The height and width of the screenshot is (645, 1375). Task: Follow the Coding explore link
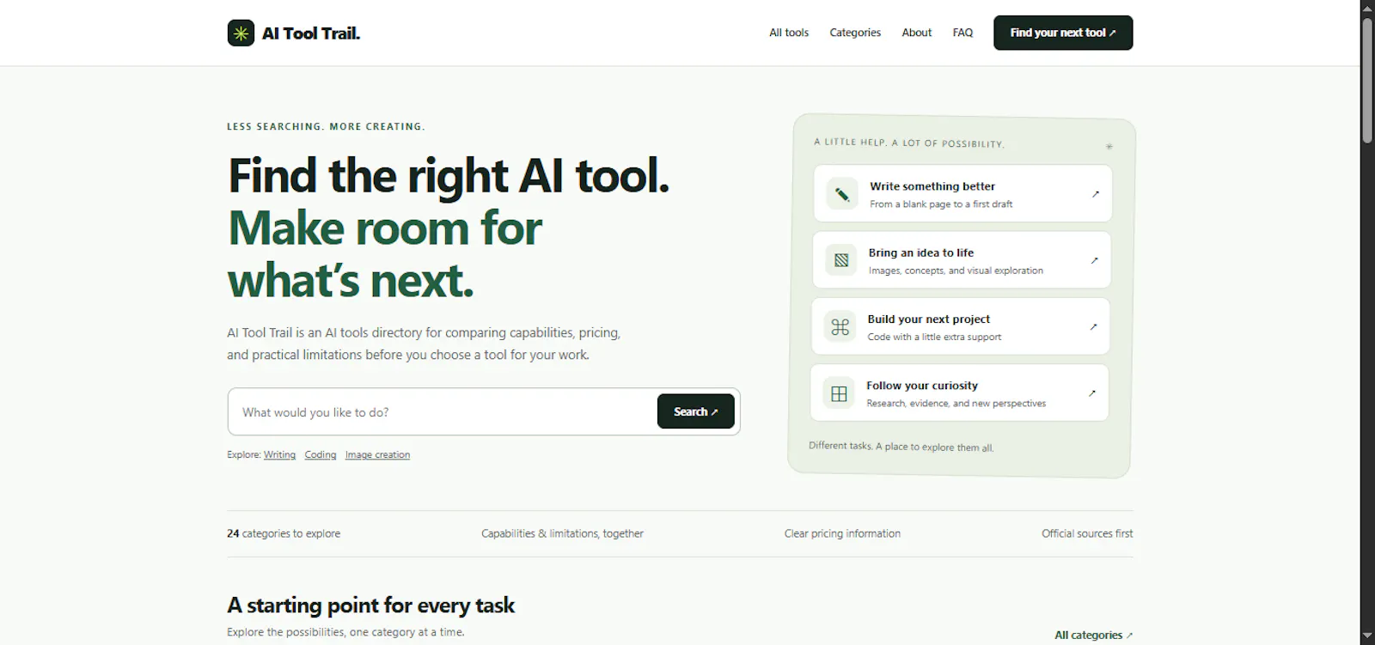321,454
